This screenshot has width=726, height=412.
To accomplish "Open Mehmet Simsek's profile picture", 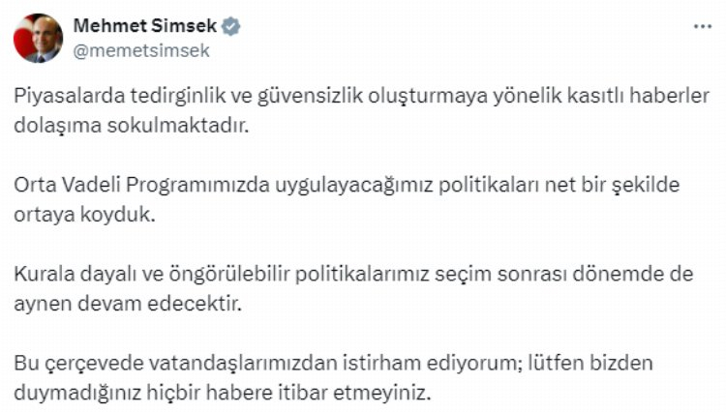I will (38, 39).
